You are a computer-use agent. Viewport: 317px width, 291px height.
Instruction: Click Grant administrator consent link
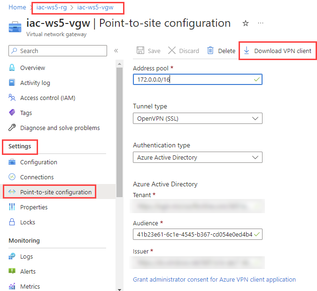pos(214,280)
